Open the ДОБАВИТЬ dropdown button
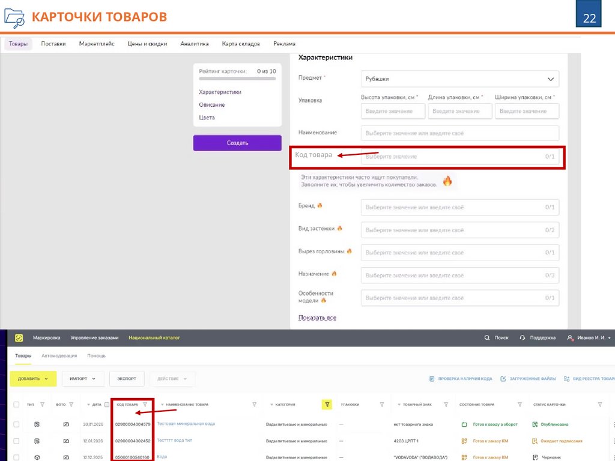The width and height of the screenshot is (615, 461). tap(34, 379)
